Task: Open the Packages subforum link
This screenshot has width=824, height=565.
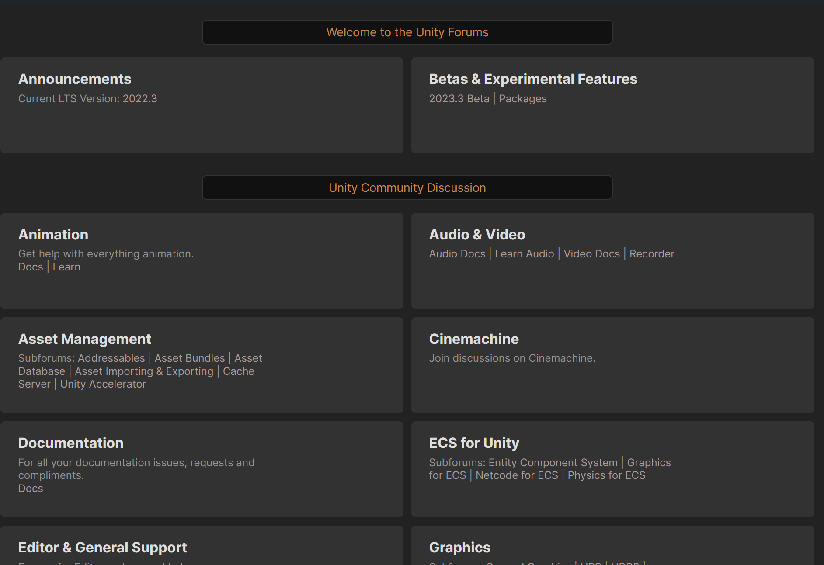Action: tap(523, 98)
